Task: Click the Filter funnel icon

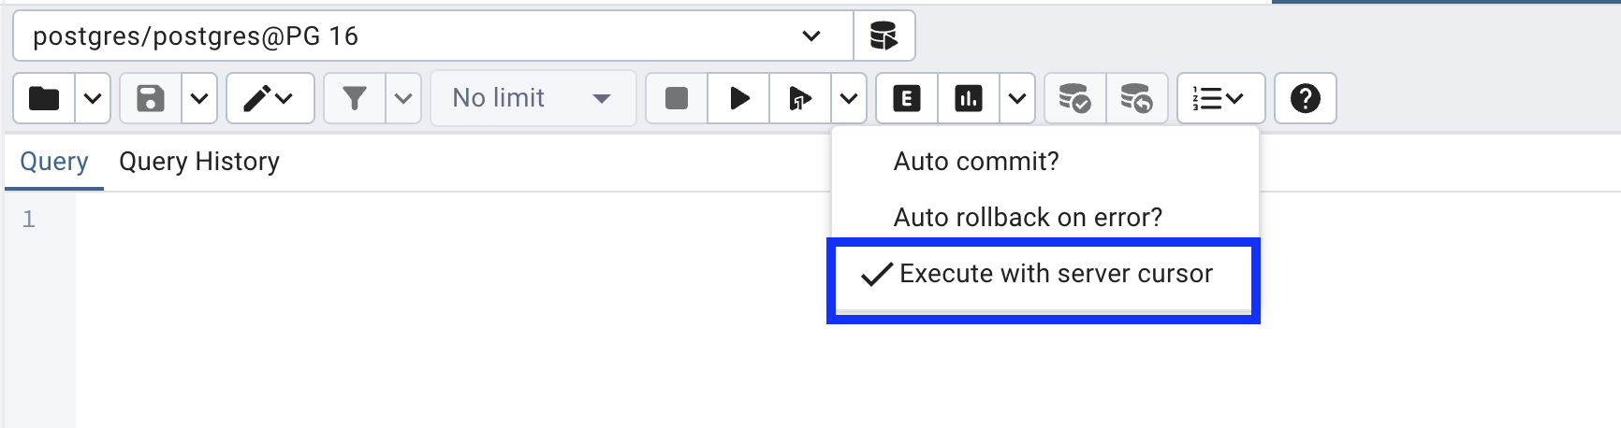Action: [355, 98]
